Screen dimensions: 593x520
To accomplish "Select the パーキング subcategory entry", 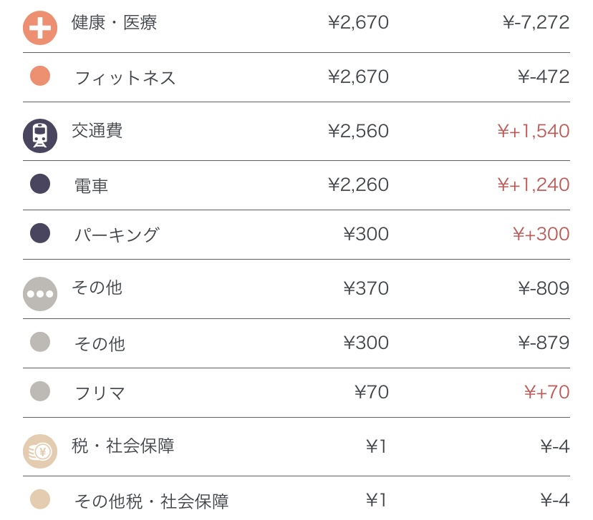I will pyautogui.click(x=117, y=235).
